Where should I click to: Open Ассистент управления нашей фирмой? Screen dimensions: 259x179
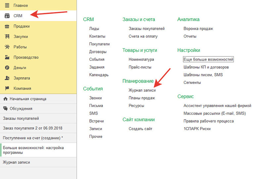tap(217, 106)
